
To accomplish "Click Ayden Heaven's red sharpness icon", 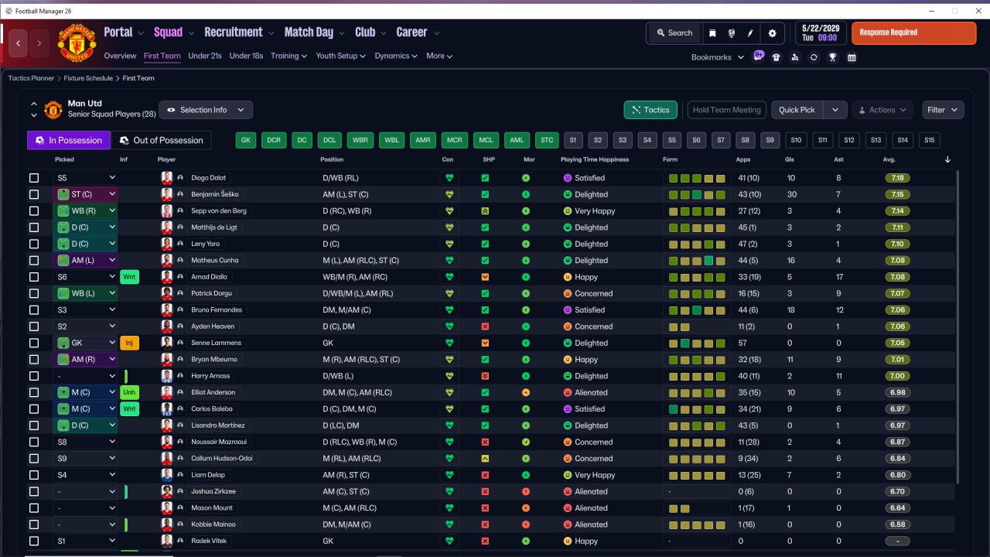I will point(485,326).
